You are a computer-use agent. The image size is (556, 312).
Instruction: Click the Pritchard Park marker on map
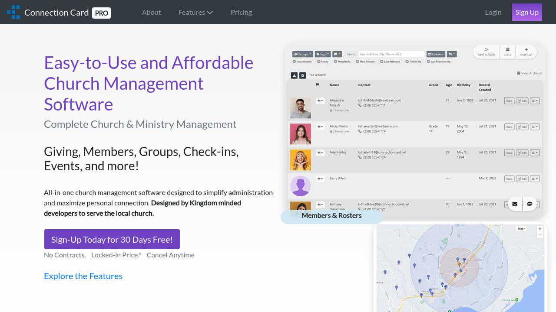tap(516, 300)
